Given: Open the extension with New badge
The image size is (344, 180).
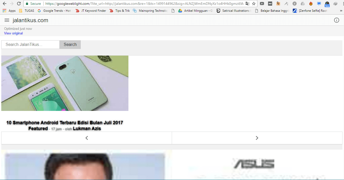Looking at the screenshot, I should coord(327,4).
